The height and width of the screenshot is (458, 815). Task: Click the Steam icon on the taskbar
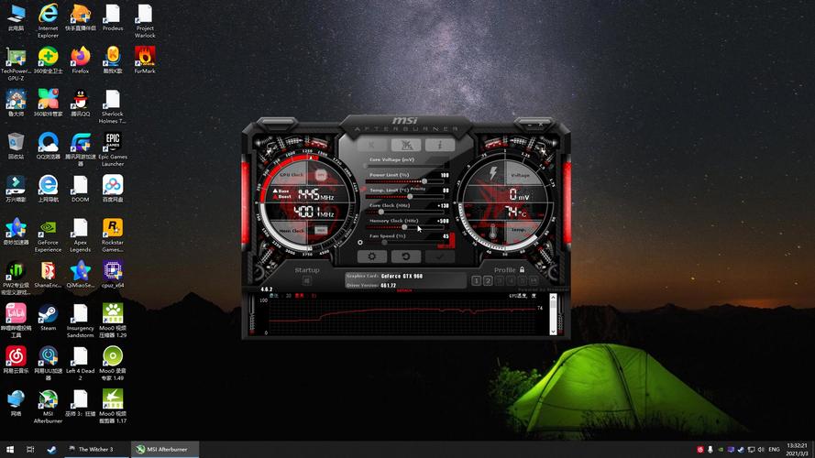pos(51,449)
